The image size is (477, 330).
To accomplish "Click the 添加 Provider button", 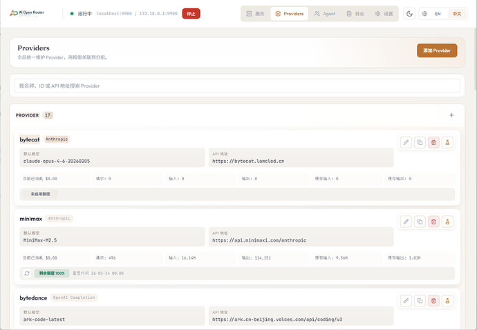I will (x=437, y=50).
